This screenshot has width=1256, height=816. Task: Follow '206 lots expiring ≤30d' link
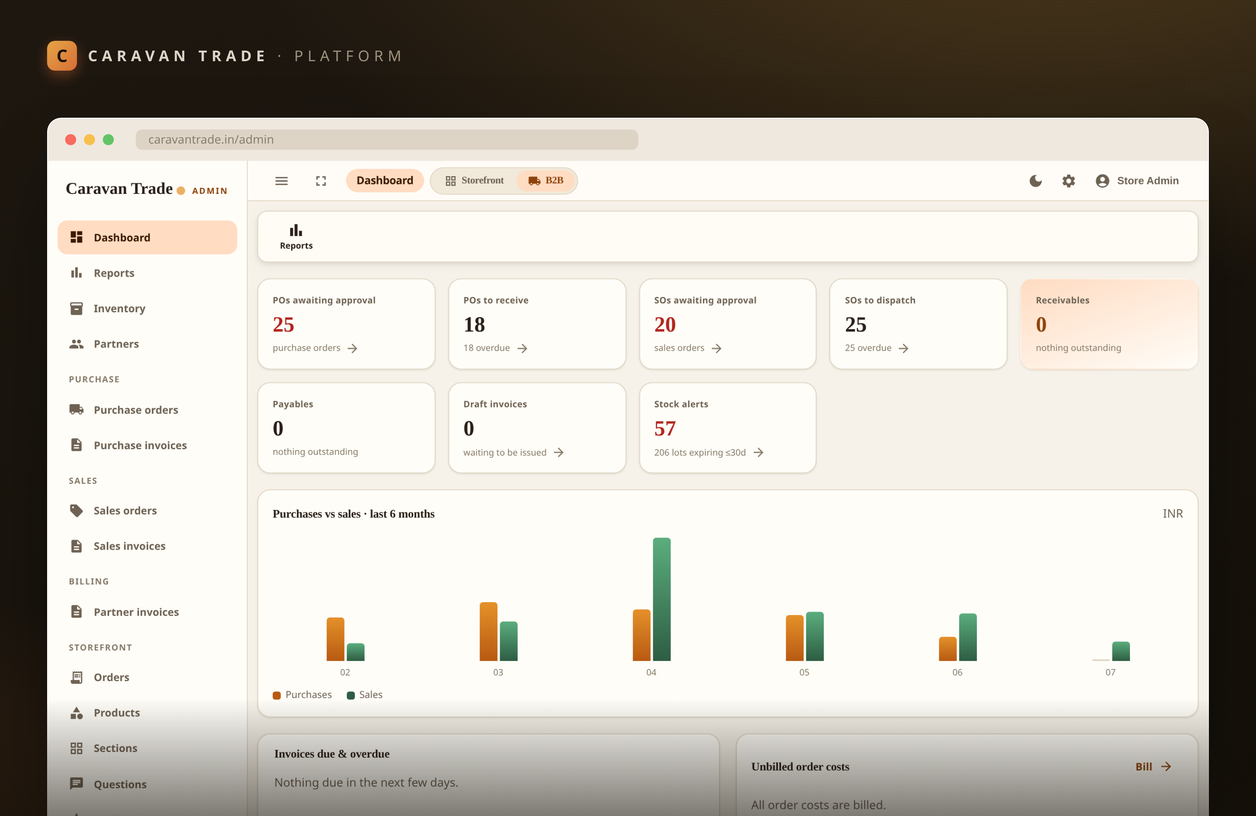(x=709, y=453)
